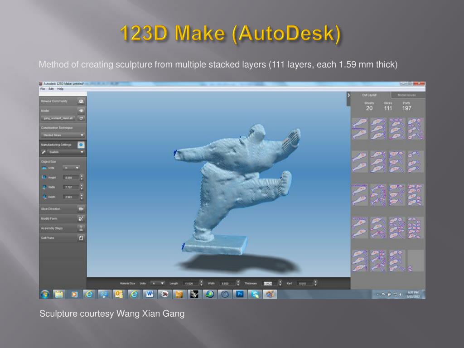Click the Object Size Width value field
The width and height of the screenshot is (464, 348).
click(71, 187)
